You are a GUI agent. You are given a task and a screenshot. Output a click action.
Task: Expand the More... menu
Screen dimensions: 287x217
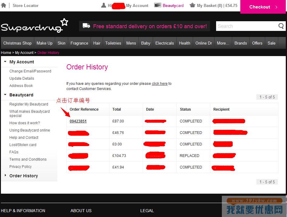(223, 43)
